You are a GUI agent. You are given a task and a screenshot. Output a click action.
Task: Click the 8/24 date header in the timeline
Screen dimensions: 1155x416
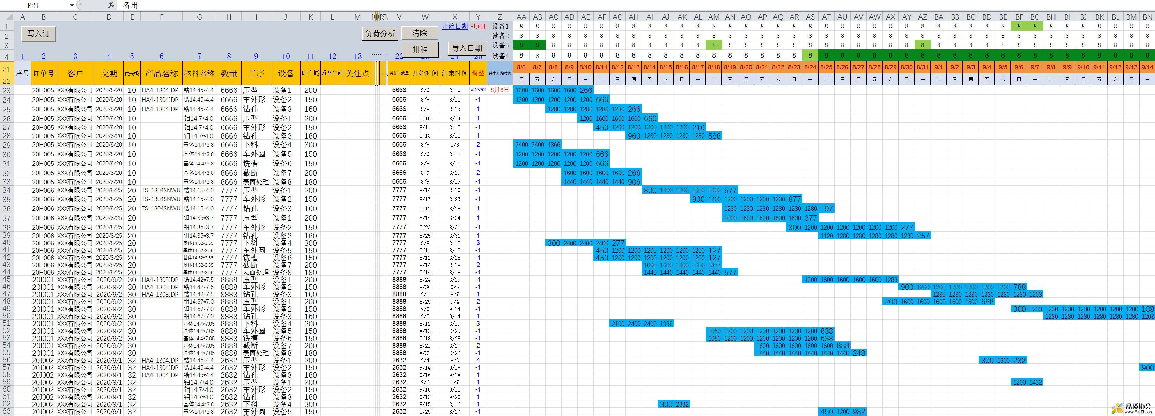click(x=810, y=67)
